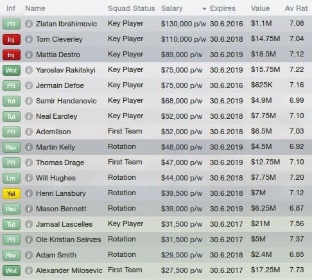Sort by the Value column header

click(260, 8)
